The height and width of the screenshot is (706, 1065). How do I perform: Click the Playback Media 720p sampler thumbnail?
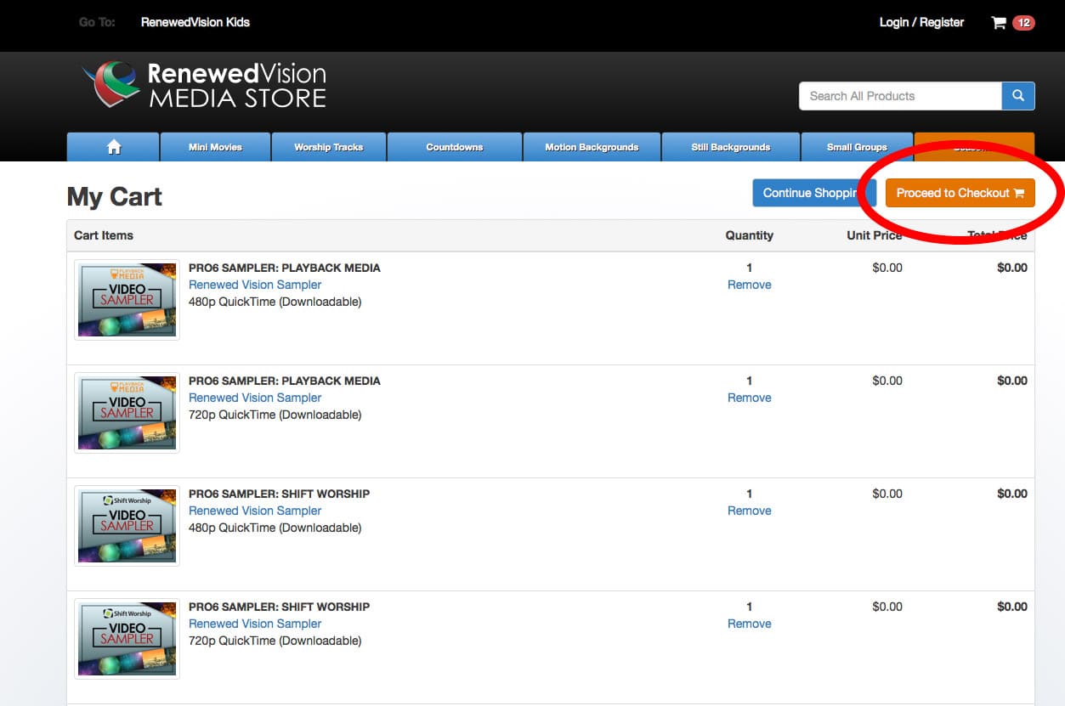[127, 413]
